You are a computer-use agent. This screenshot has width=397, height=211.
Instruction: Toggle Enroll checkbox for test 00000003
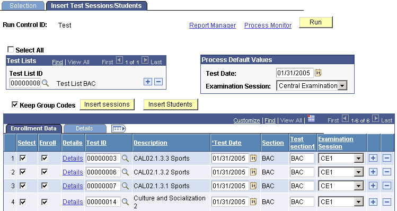click(x=45, y=159)
